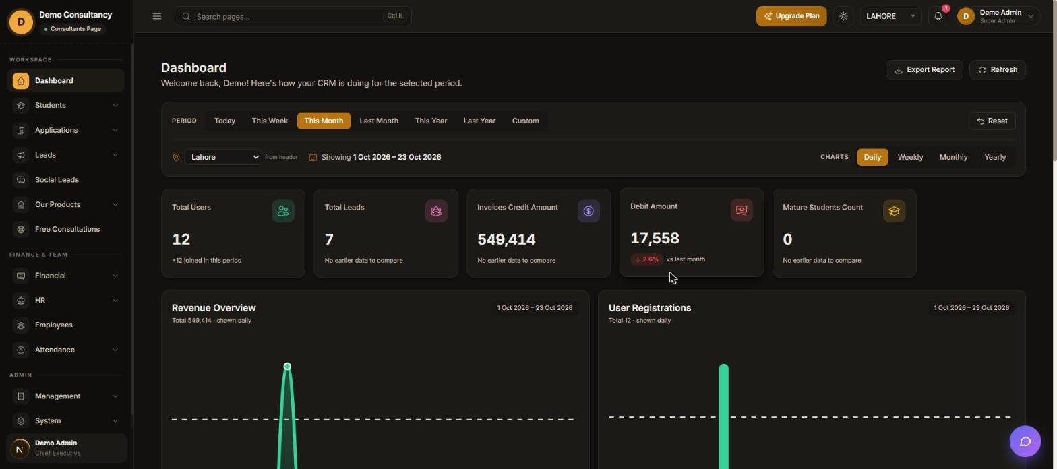Click the Demo Admin Chief Executive profile card
The height and width of the screenshot is (469, 1057).
(66, 448)
